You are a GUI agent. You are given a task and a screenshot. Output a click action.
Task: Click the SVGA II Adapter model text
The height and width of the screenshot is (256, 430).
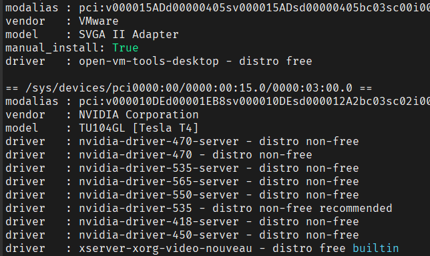129,35
